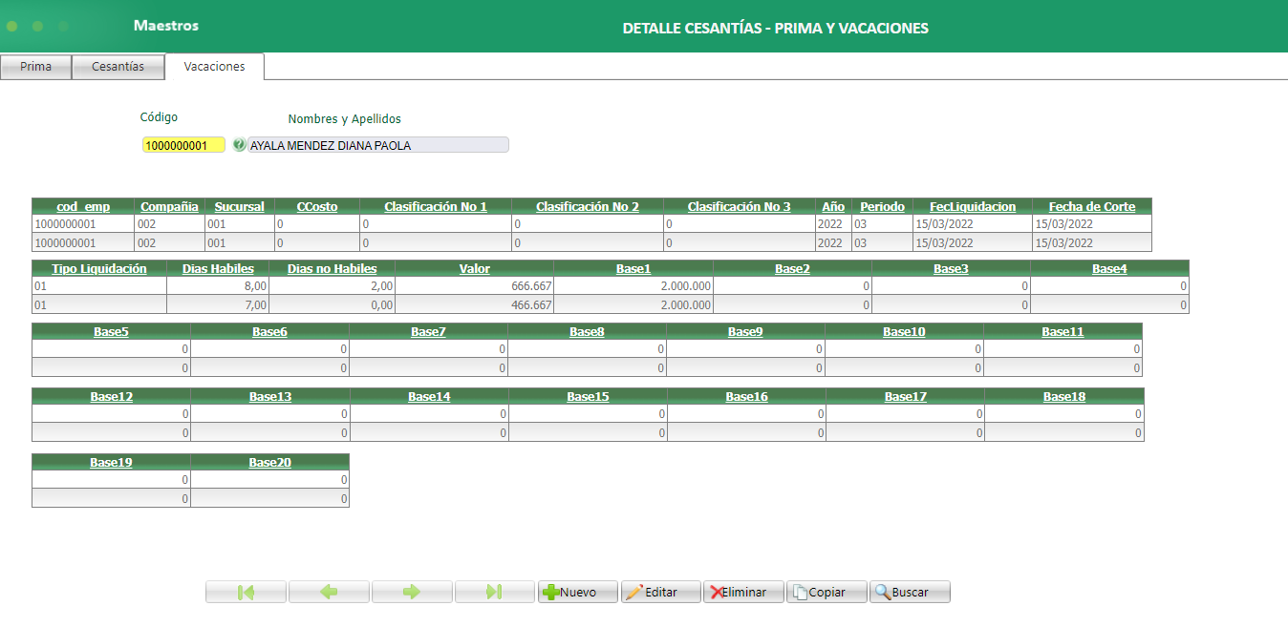Sort by Compañia column header

[x=169, y=206]
